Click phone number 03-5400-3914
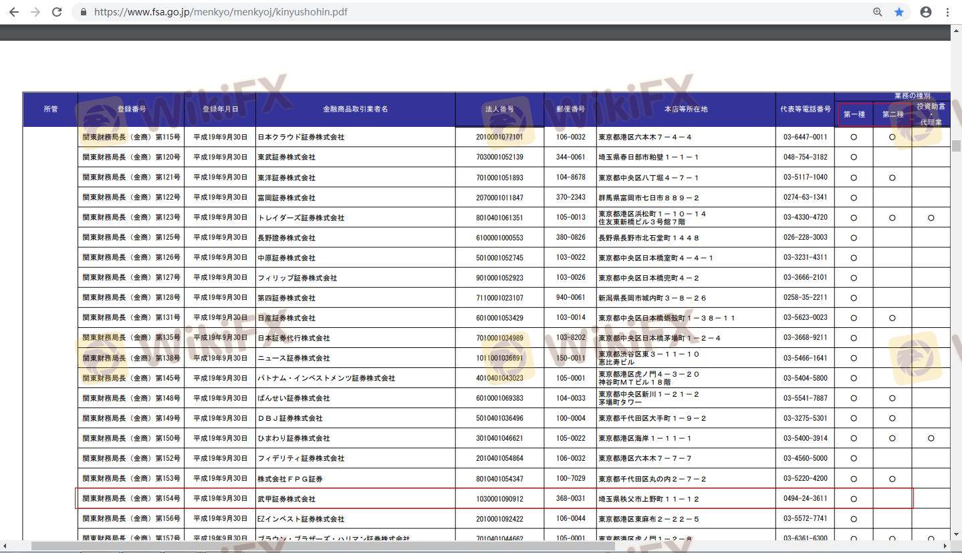Screen dimensions: 962x553 pyautogui.click(x=806, y=438)
